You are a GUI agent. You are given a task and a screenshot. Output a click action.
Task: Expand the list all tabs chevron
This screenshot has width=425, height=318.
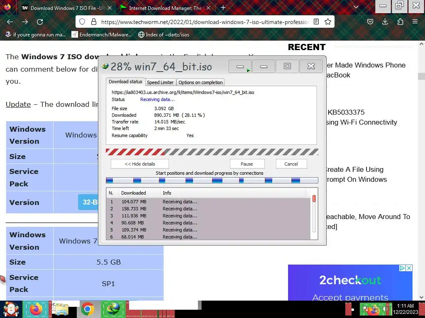click(x=356, y=7)
